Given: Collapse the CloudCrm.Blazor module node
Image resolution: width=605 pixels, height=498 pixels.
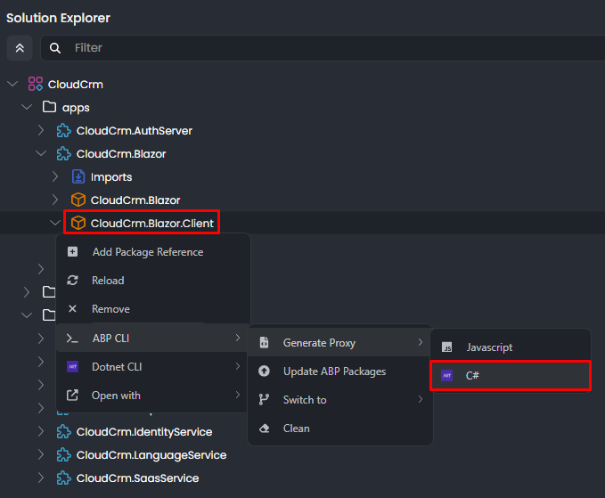Looking at the screenshot, I should (x=41, y=154).
